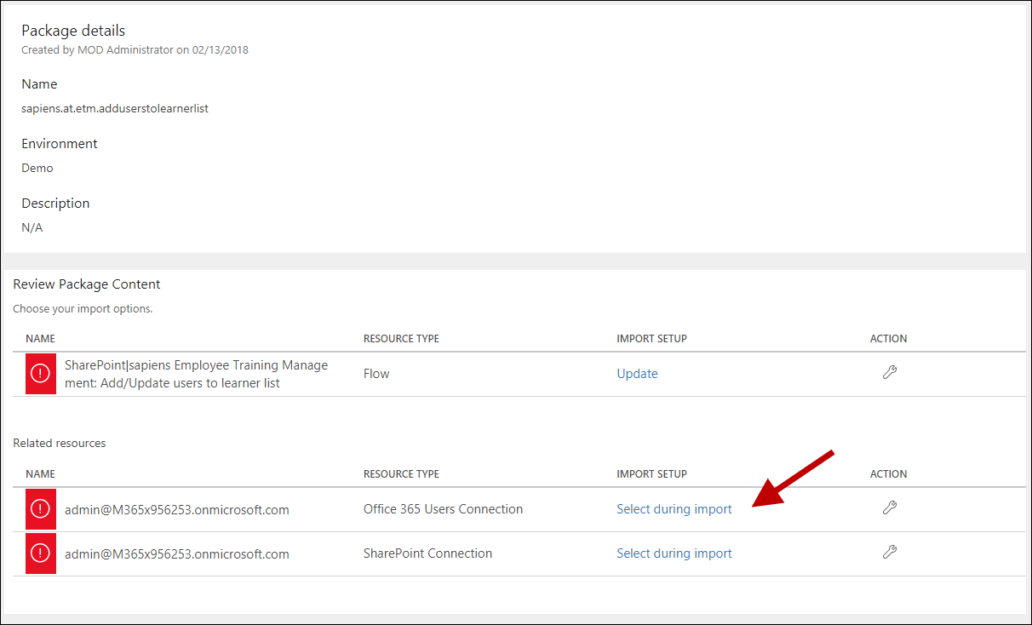
Task: Click Created by MOD Administrator text
Action: point(135,49)
